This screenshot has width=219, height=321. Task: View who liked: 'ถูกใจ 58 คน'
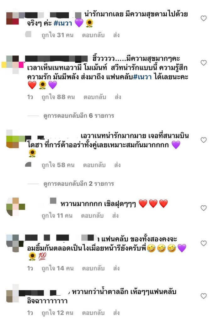click(58, 165)
